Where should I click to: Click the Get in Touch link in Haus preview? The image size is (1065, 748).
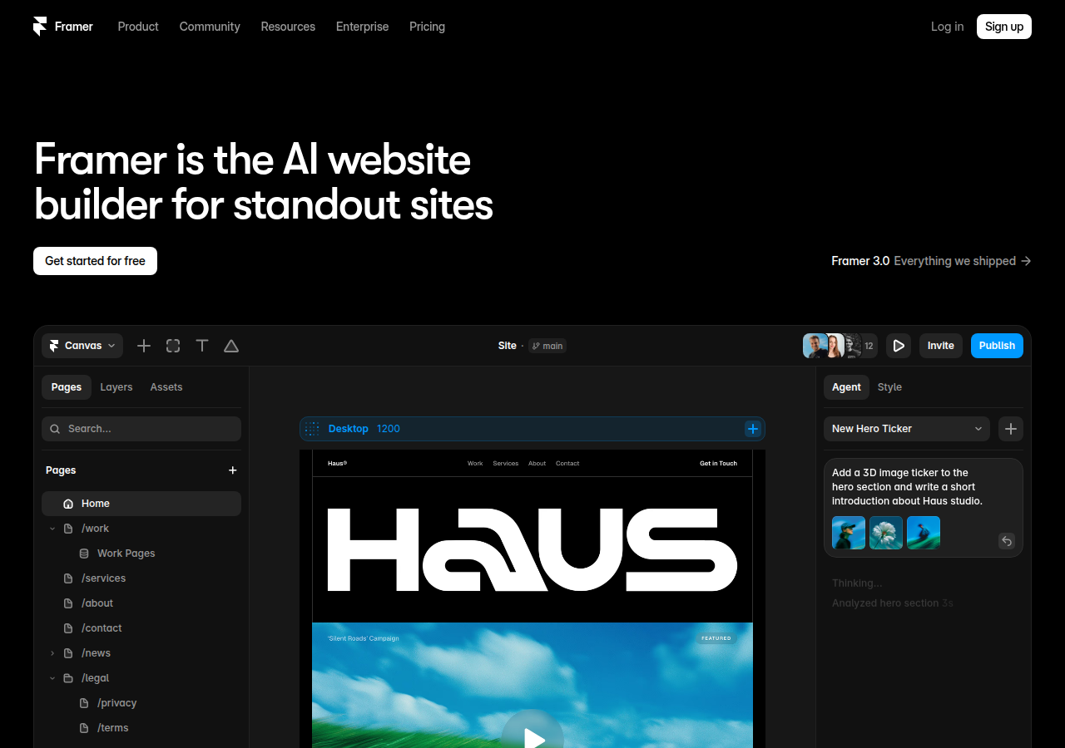(x=718, y=464)
